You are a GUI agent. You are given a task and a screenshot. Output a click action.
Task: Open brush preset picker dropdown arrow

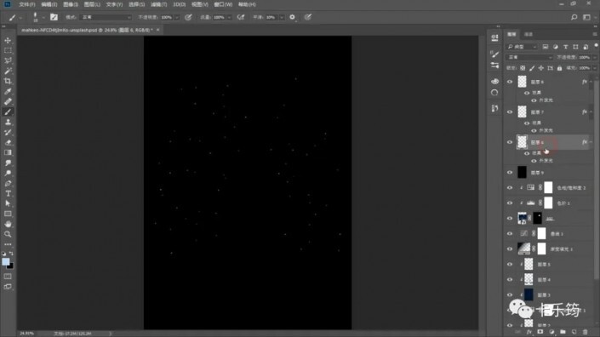pyautogui.click(x=43, y=17)
